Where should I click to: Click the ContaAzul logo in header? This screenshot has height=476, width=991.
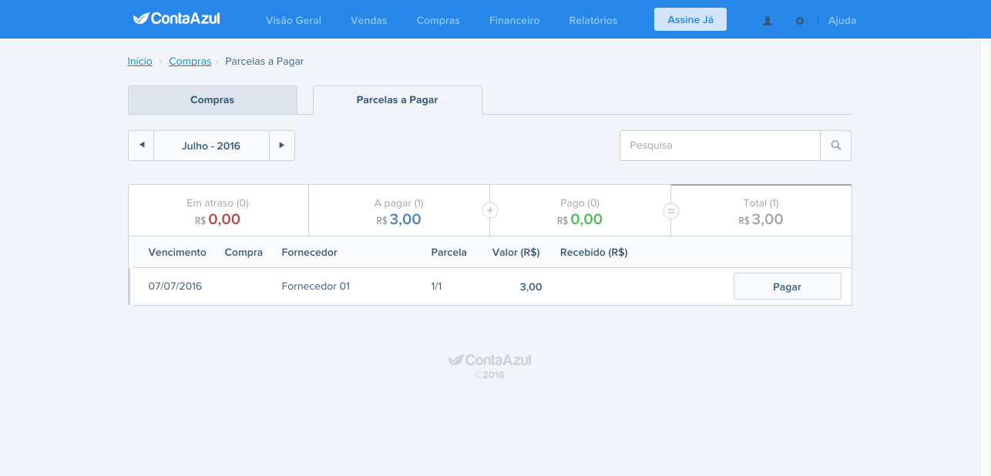(x=176, y=18)
